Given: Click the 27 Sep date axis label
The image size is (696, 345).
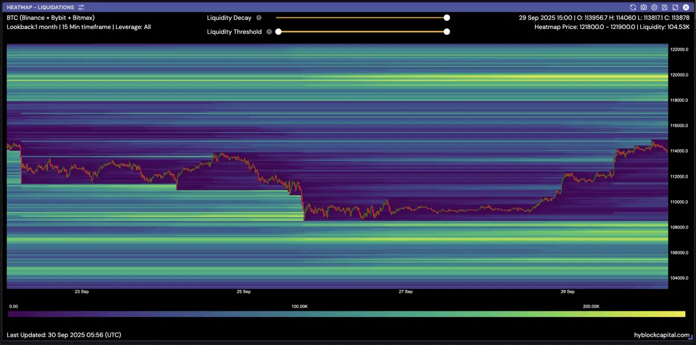Looking at the screenshot, I should click(x=405, y=292).
